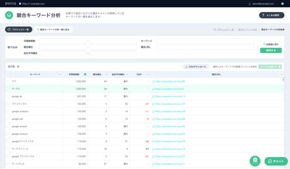Click the CSVダウンロード button

pos(196,67)
